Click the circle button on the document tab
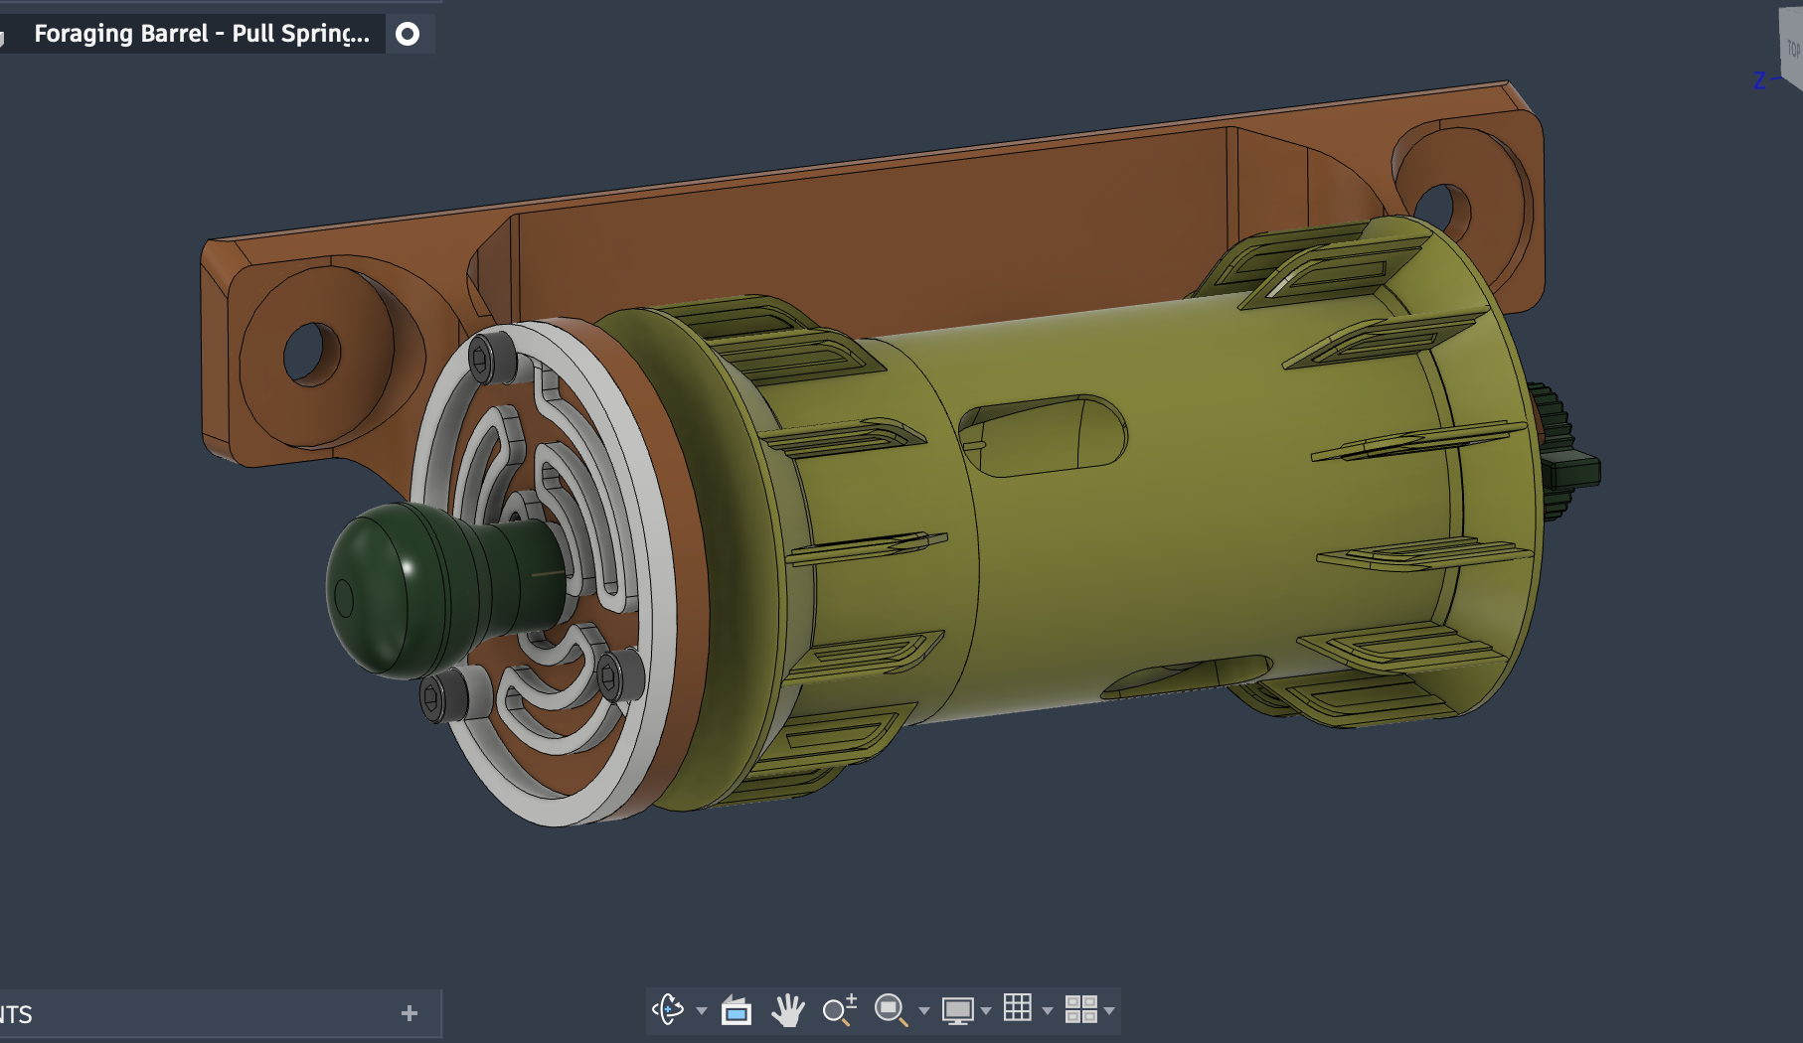 coord(408,34)
